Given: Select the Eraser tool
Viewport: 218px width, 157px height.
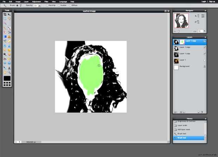Looking at the screenshot, I should (x=5, y=32).
